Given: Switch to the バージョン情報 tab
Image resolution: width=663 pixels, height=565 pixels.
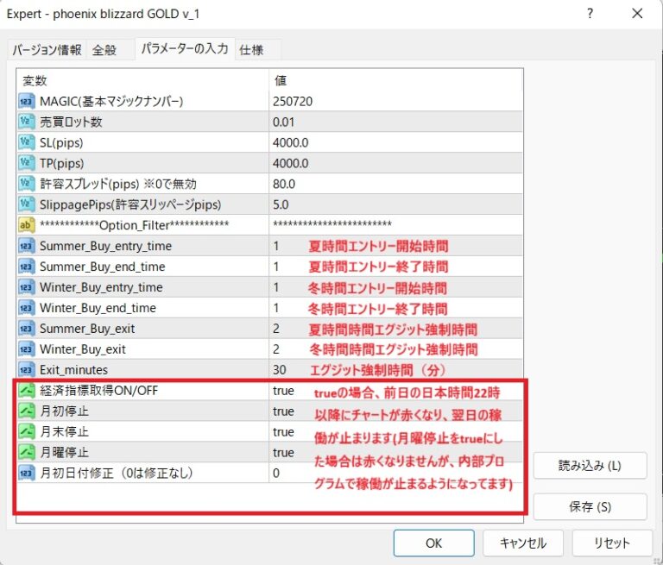Looking at the screenshot, I should coord(47,50).
